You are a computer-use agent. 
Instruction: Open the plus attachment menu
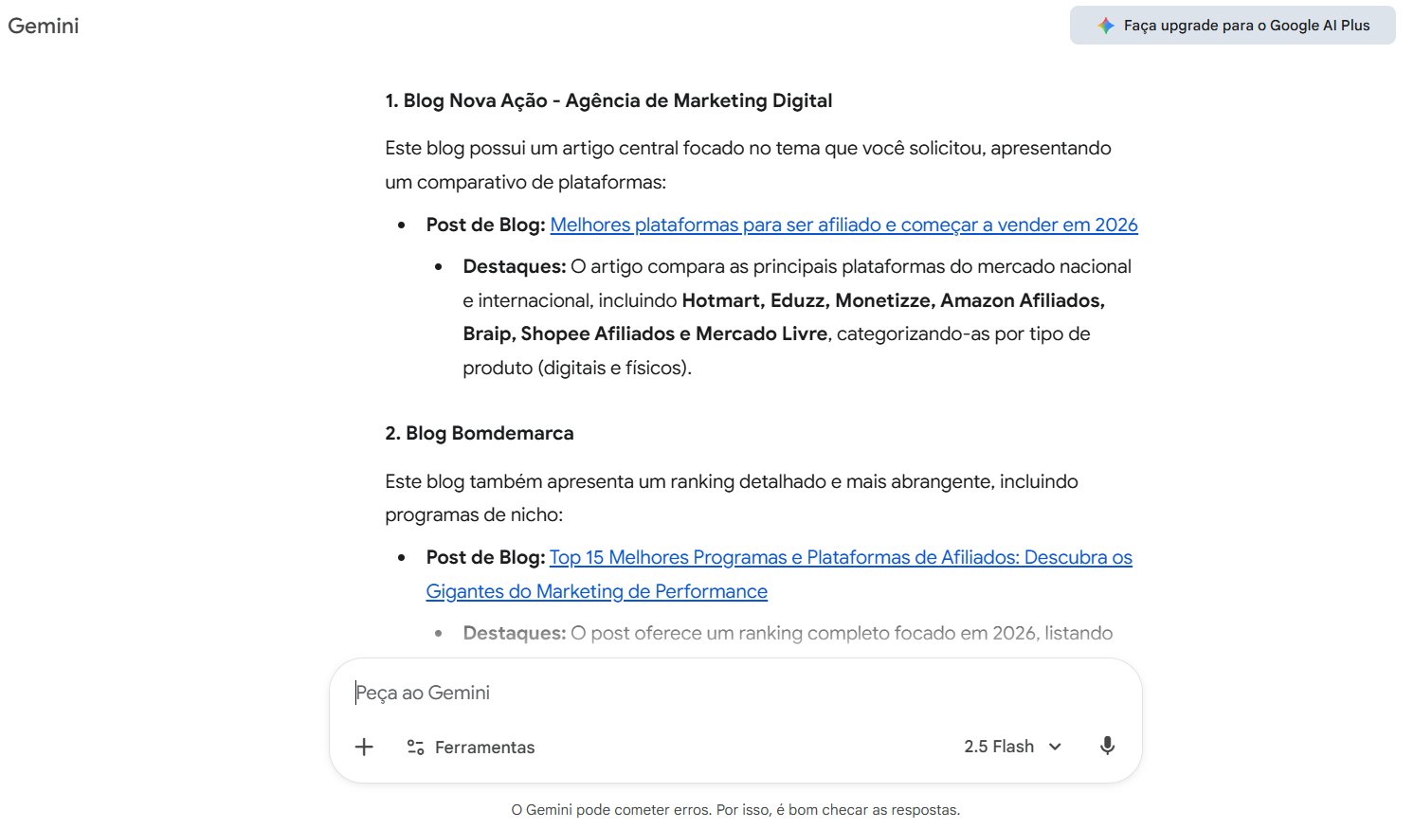(364, 747)
